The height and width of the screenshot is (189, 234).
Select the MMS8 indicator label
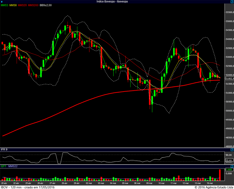click(x=13, y=5)
